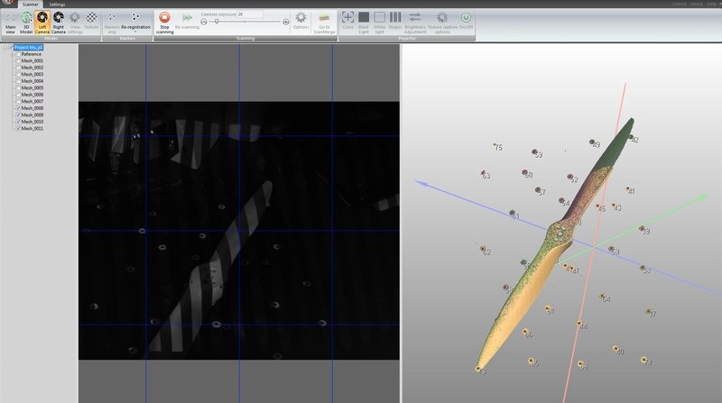Open the Settings ribbon tab
The width and height of the screenshot is (722, 403).
pyautogui.click(x=57, y=5)
